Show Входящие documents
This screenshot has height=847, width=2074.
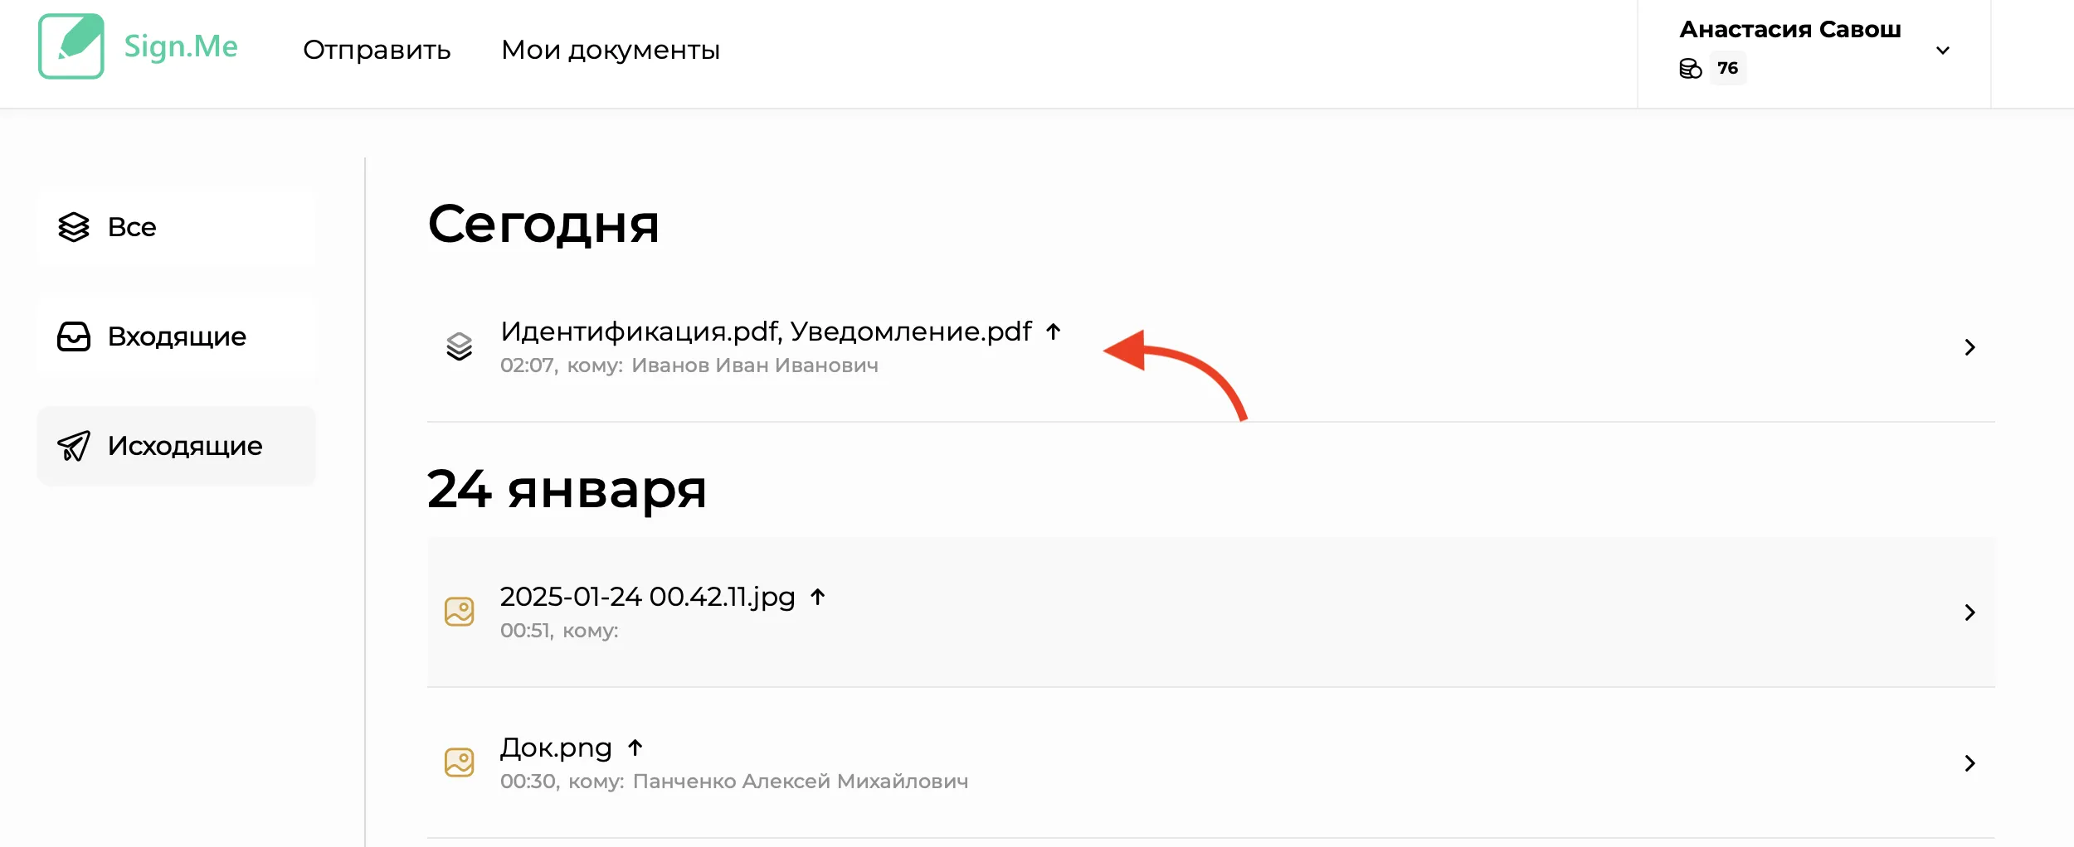pos(177,336)
